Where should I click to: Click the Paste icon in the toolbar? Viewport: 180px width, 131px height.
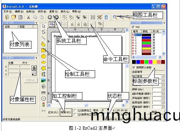point(41,17)
